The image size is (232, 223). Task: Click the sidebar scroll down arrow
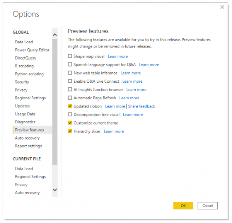(55, 190)
